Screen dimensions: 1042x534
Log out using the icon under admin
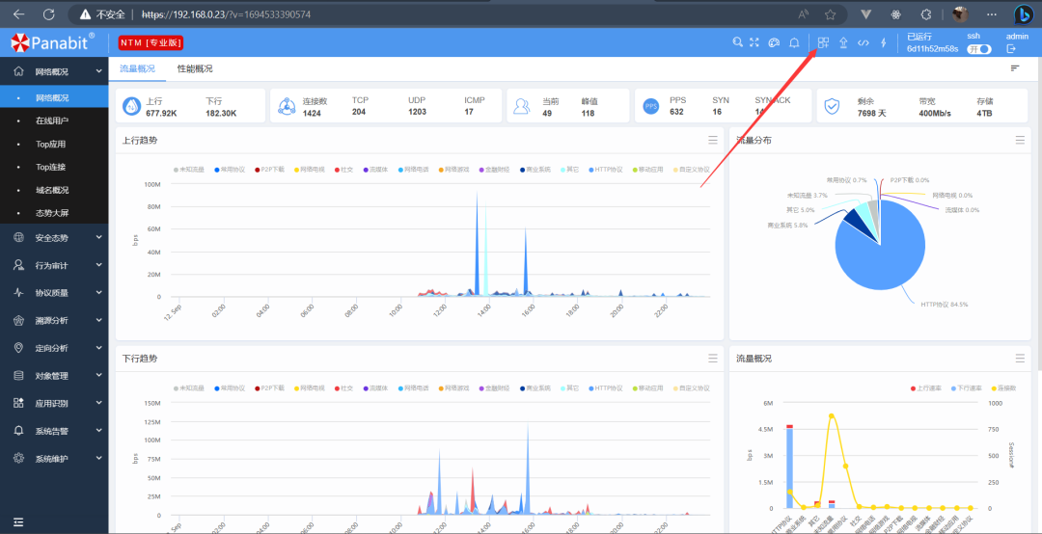tap(1011, 48)
